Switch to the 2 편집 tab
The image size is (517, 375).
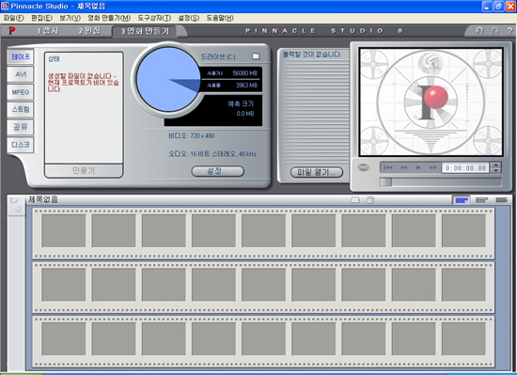tap(89, 31)
